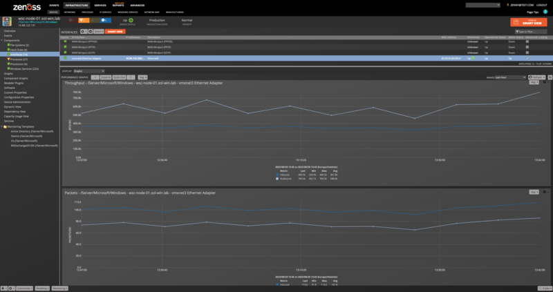Click the green status icon on vmxnet3 Ethernet Adapter row
This screenshot has height=292, width=553.
(x=65, y=58)
